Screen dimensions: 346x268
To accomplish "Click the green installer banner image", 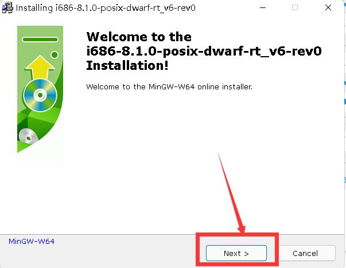I will point(40,96).
